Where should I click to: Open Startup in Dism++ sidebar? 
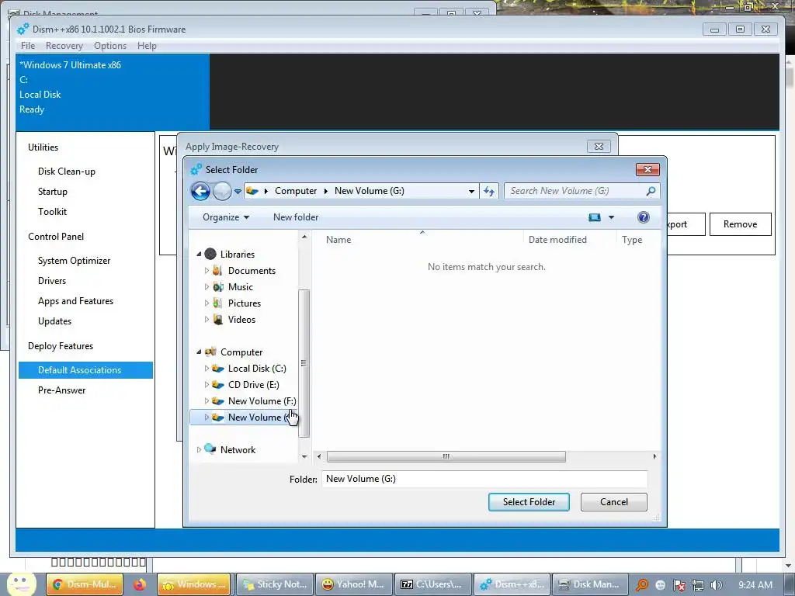click(x=52, y=192)
